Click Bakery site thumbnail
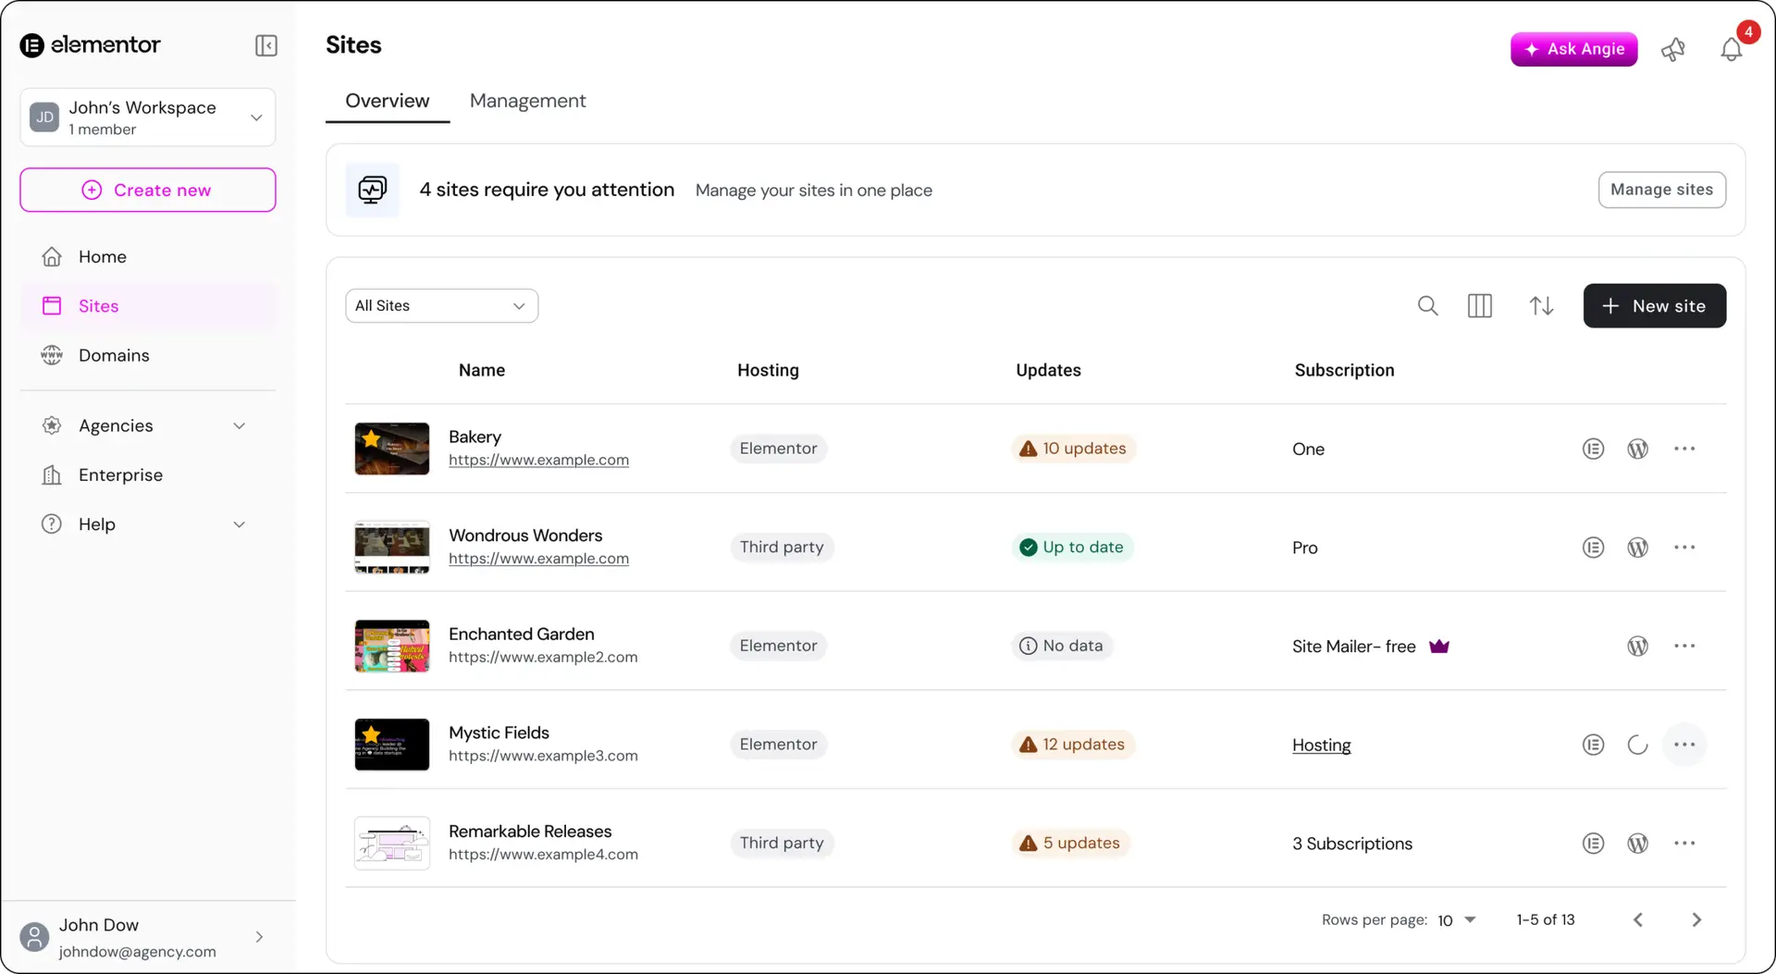Screen dimensions: 1776x974 (392, 449)
